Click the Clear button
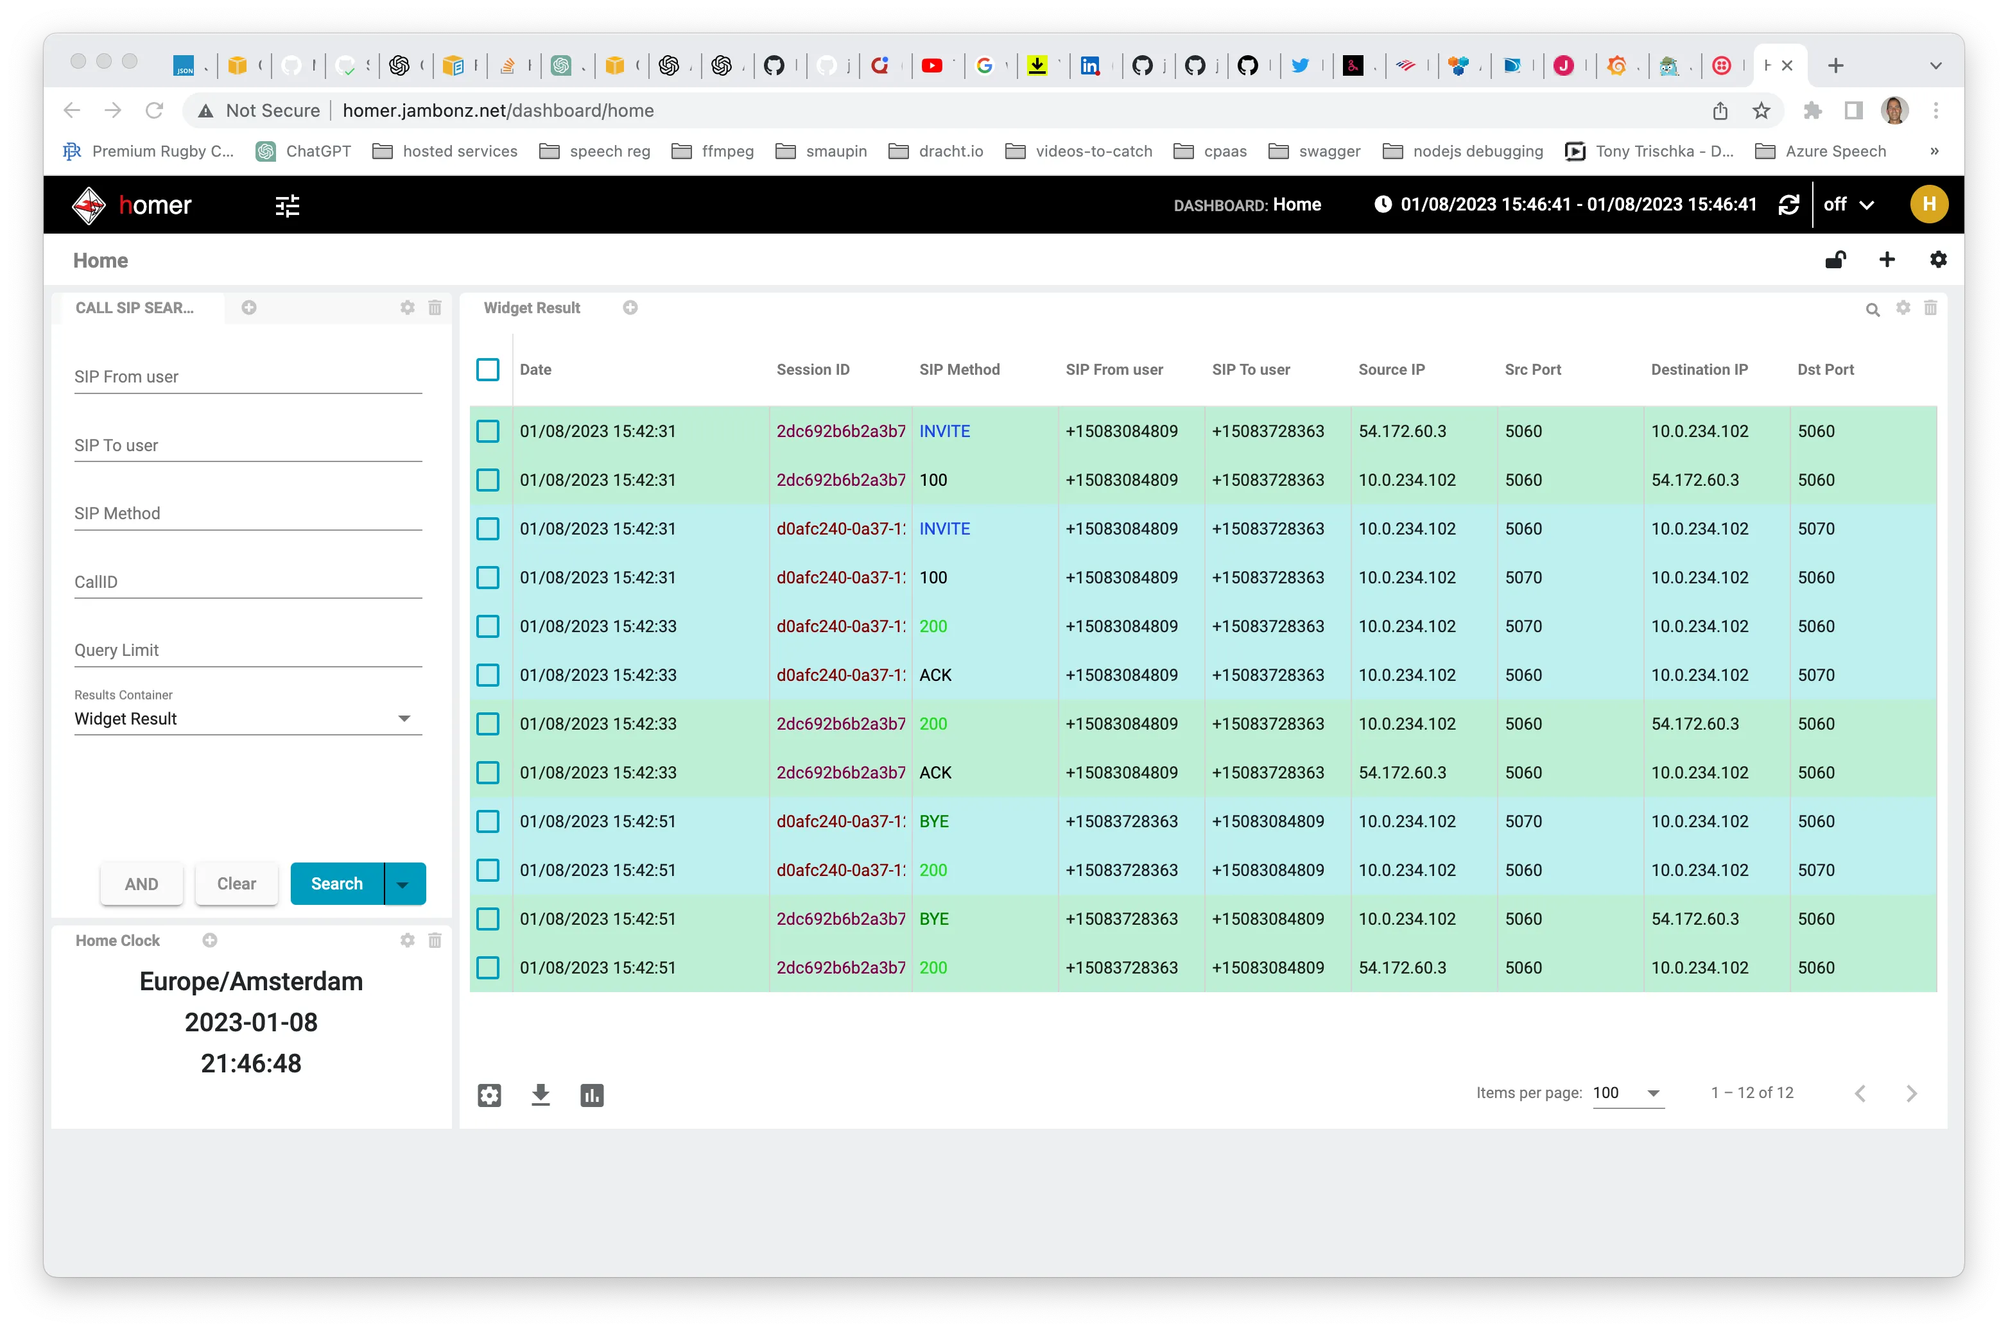Screen dimensions: 2008x1331 pos(236,884)
